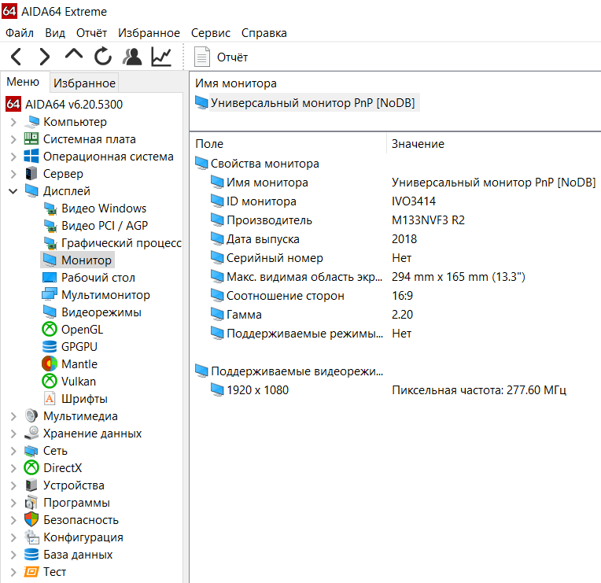Screen dimensions: 601x583
Task: Expand the Мультимедиа tree node
Action: (13, 416)
